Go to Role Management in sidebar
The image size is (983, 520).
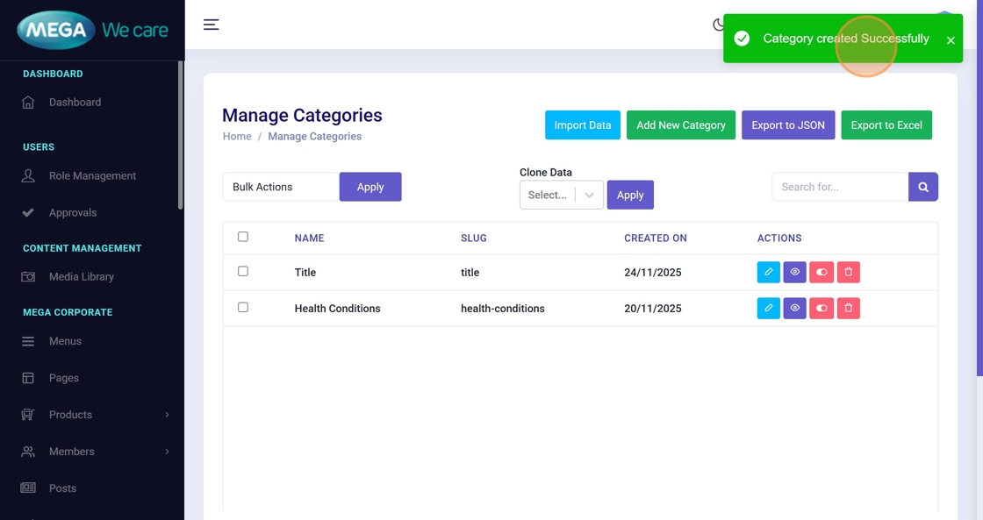(92, 176)
